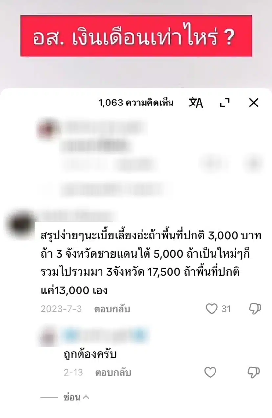Collapse replies using ซ่อน

pyautogui.click(x=76, y=397)
